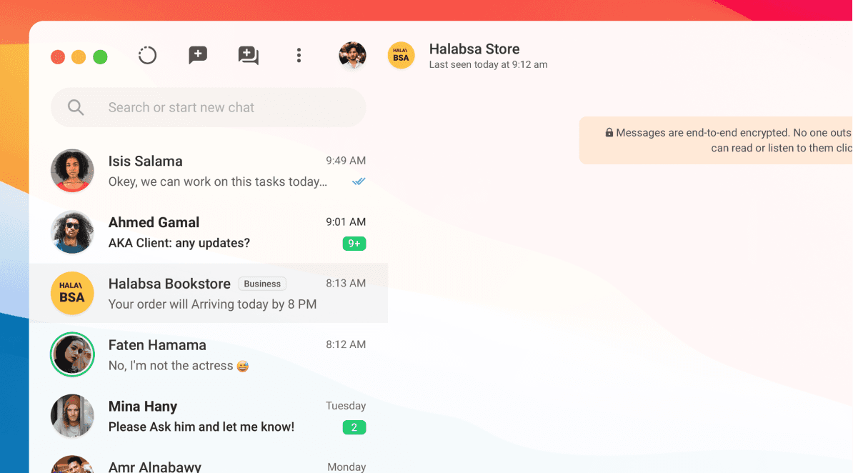Click the Halabsa Store contact title
853x473 pixels.
pyautogui.click(x=474, y=49)
